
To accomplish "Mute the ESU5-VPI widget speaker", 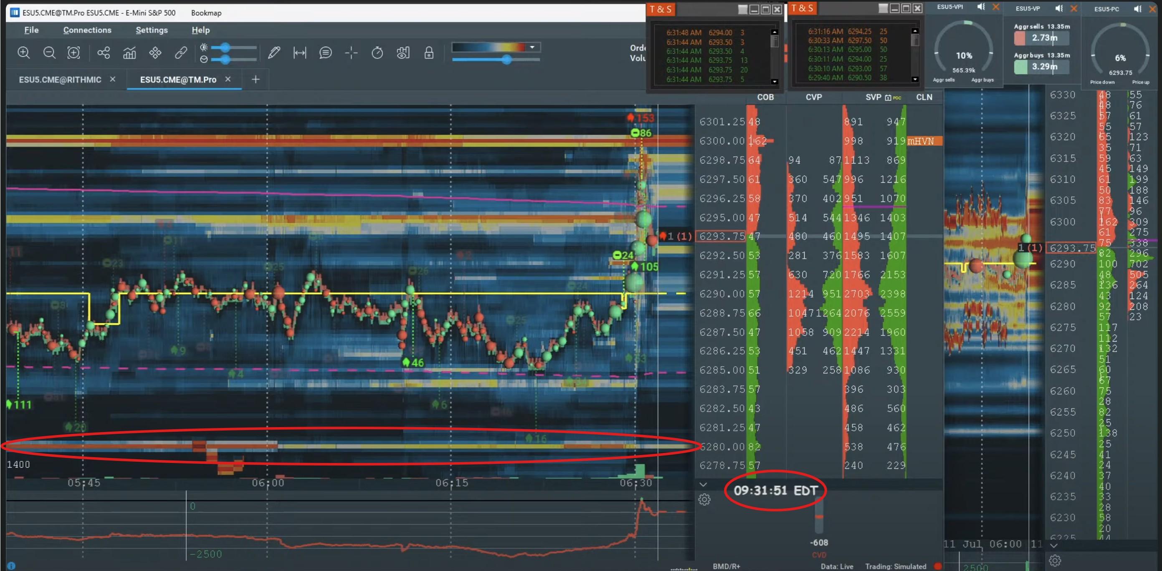I will pyautogui.click(x=981, y=7).
